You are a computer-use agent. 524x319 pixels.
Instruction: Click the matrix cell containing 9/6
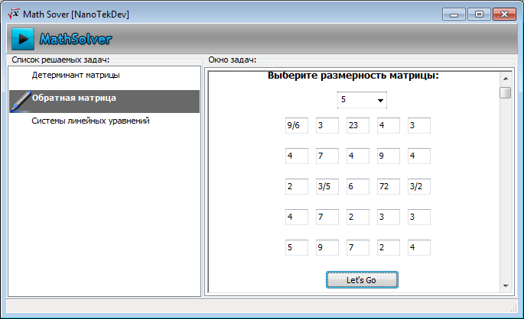(x=296, y=125)
